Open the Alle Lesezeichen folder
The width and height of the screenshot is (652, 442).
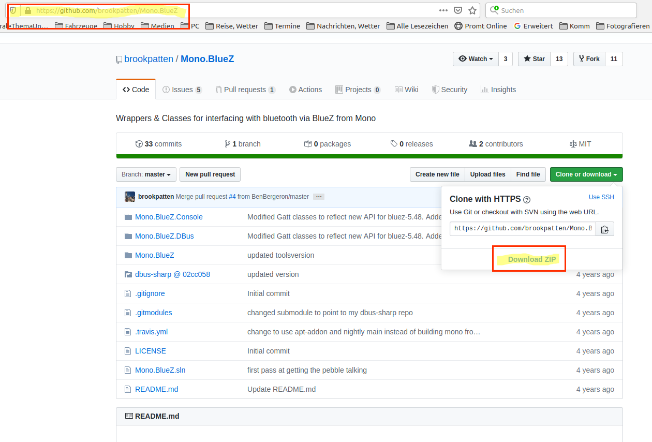click(x=418, y=26)
